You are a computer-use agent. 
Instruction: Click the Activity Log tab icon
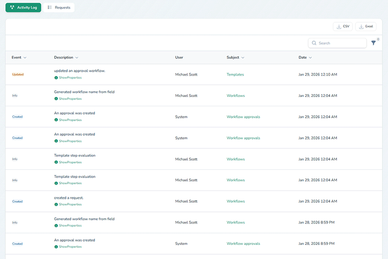point(12,8)
